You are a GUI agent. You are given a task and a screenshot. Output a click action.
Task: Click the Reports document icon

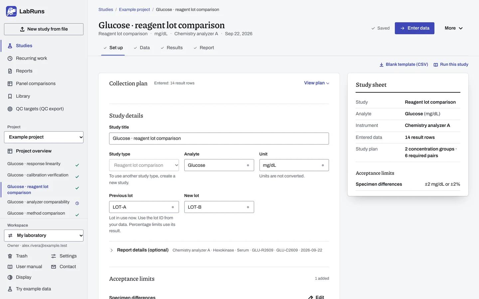tap(10, 71)
